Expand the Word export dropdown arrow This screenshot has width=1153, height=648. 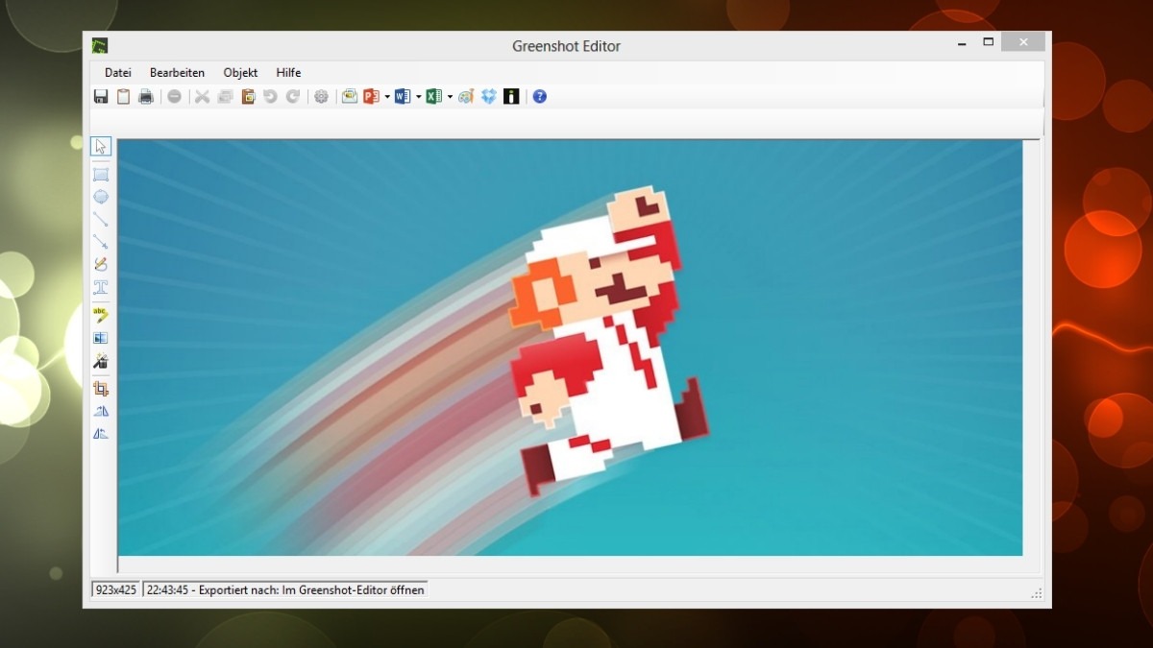tap(418, 97)
